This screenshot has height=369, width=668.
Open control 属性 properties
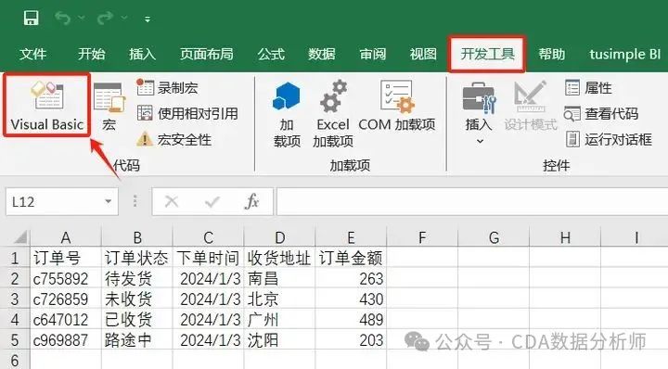tap(588, 88)
